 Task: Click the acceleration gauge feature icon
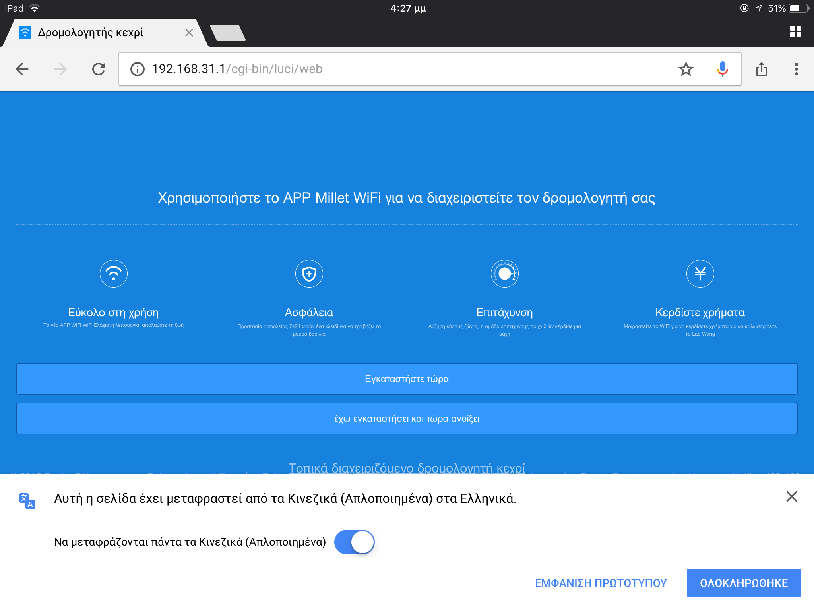click(504, 274)
